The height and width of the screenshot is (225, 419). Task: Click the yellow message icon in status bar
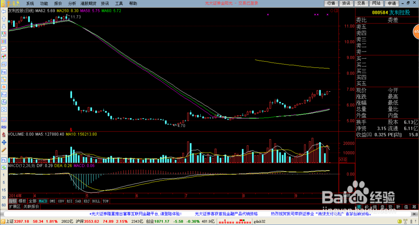[399, 221]
